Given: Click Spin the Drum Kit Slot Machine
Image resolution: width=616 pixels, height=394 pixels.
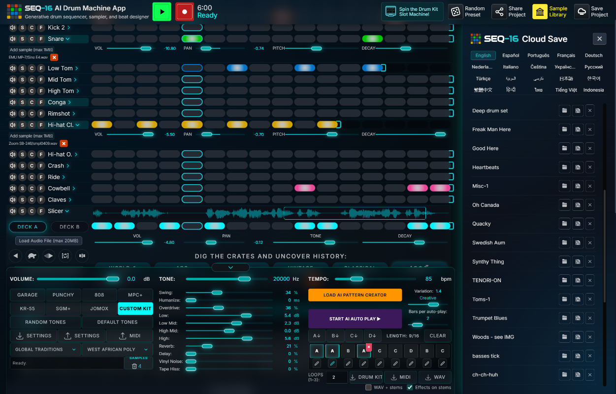Looking at the screenshot, I should (x=412, y=11).
